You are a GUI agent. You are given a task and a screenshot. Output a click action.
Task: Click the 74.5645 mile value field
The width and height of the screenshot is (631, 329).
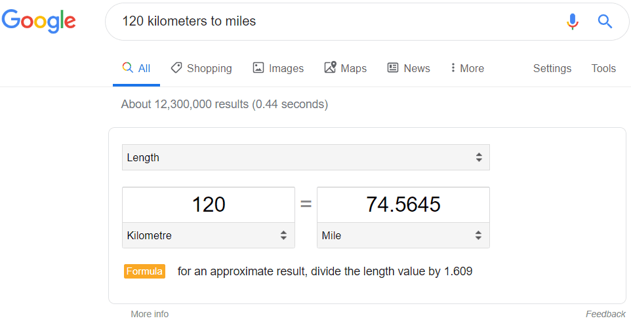pyautogui.click(x=403, y=204)
